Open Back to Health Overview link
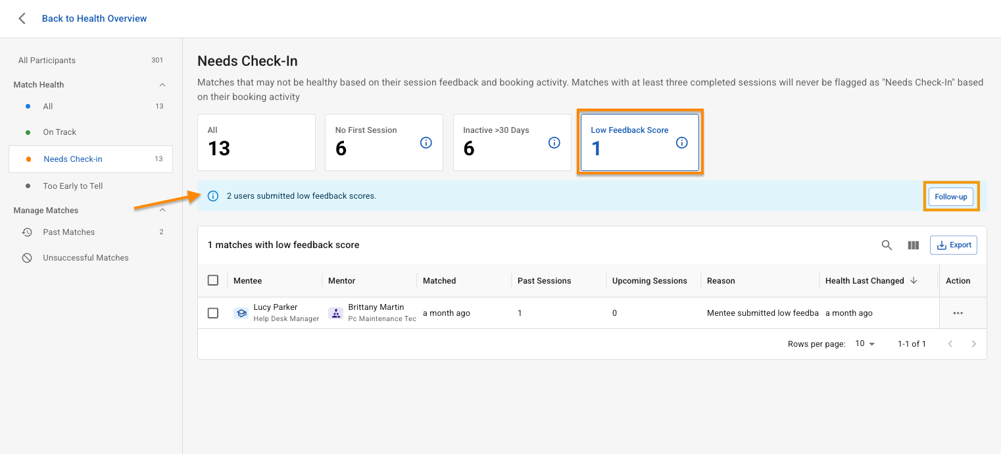 pos(94,18)
